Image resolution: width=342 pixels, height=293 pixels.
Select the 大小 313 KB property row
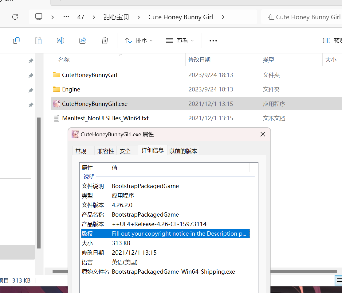tap(165, 243)
